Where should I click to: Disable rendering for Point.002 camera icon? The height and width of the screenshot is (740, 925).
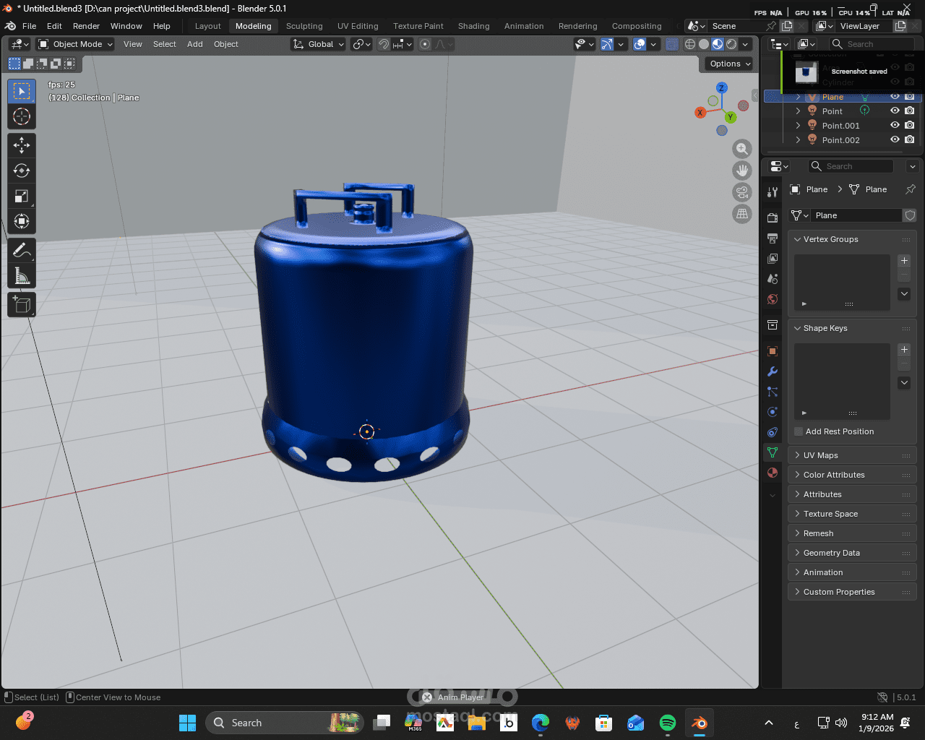tap(910, 139)
